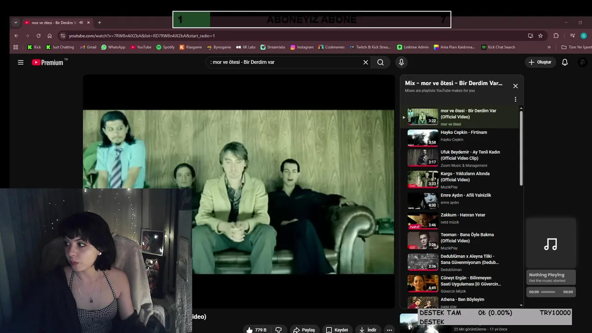Play Zakkum - Hatıran Yeter
592x333 pixels.
tap(461, 221)
